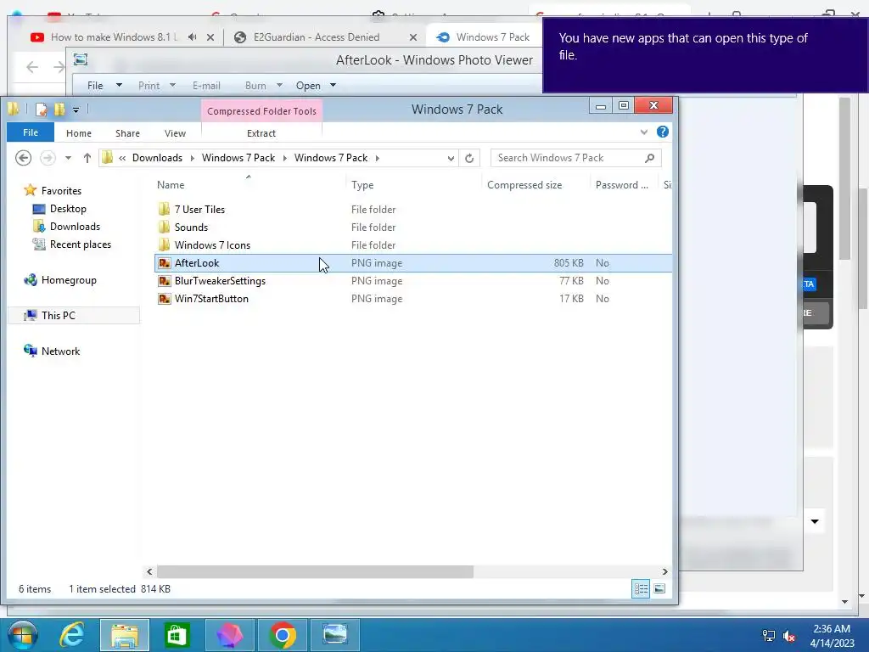The width and height of the screenshot is (869, 652).
Task: Click the new apps notification banner
Action: [705, 55]
